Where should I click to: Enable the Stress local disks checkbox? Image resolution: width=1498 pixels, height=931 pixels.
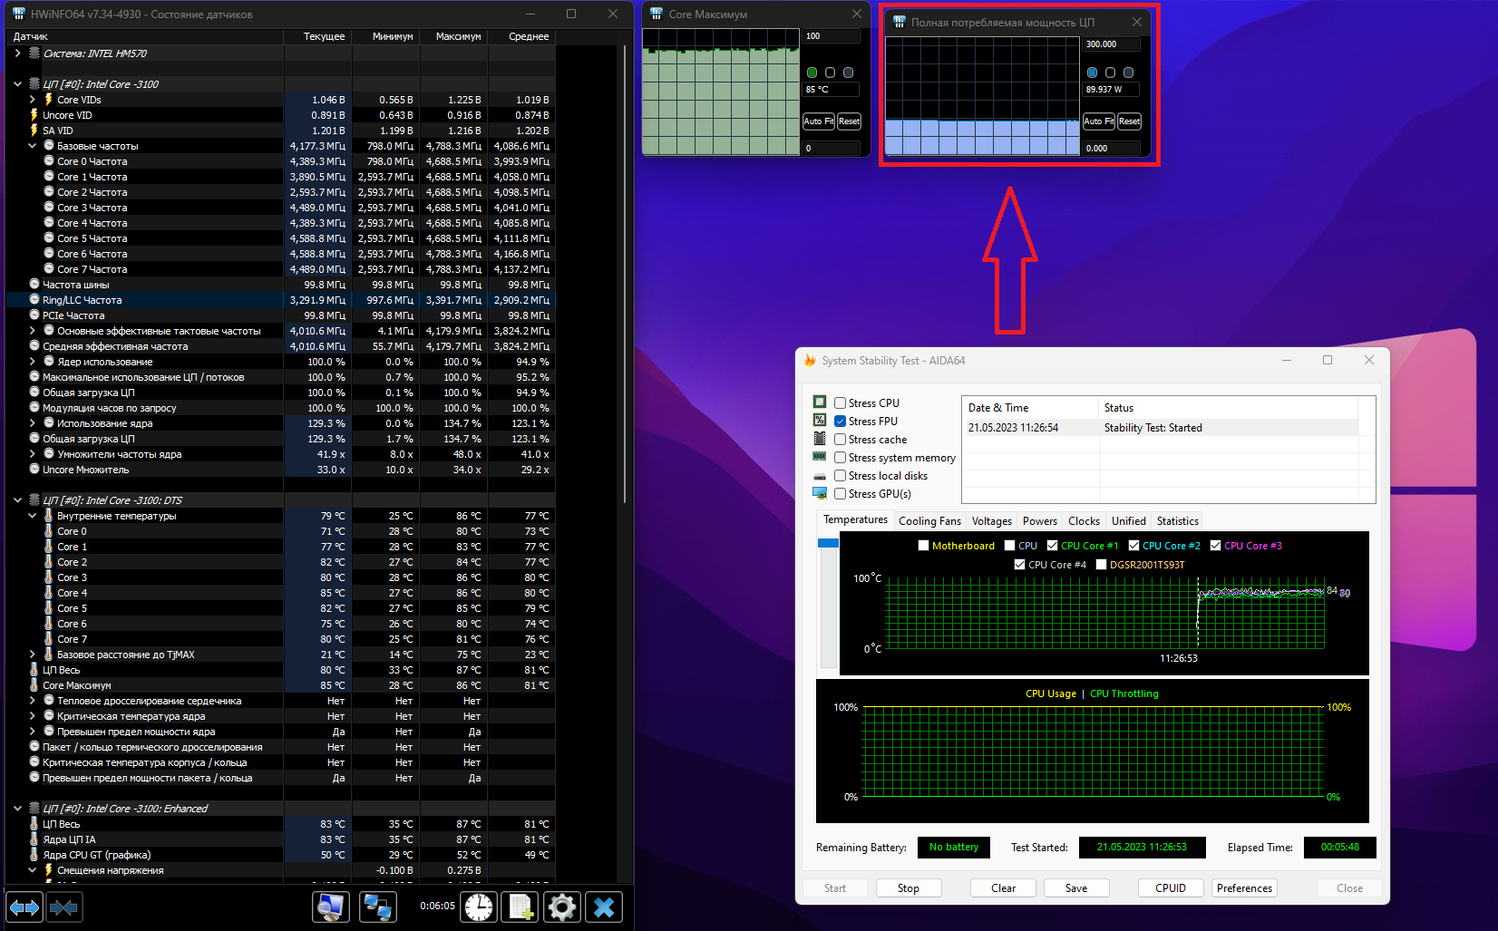click(x=841, y=476)
